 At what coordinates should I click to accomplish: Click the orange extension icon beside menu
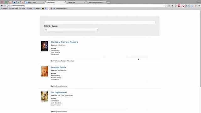[196, 6]
